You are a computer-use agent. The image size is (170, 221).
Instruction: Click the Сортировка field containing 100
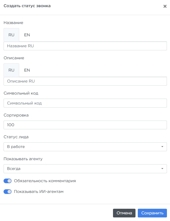(x=85, y=125)
